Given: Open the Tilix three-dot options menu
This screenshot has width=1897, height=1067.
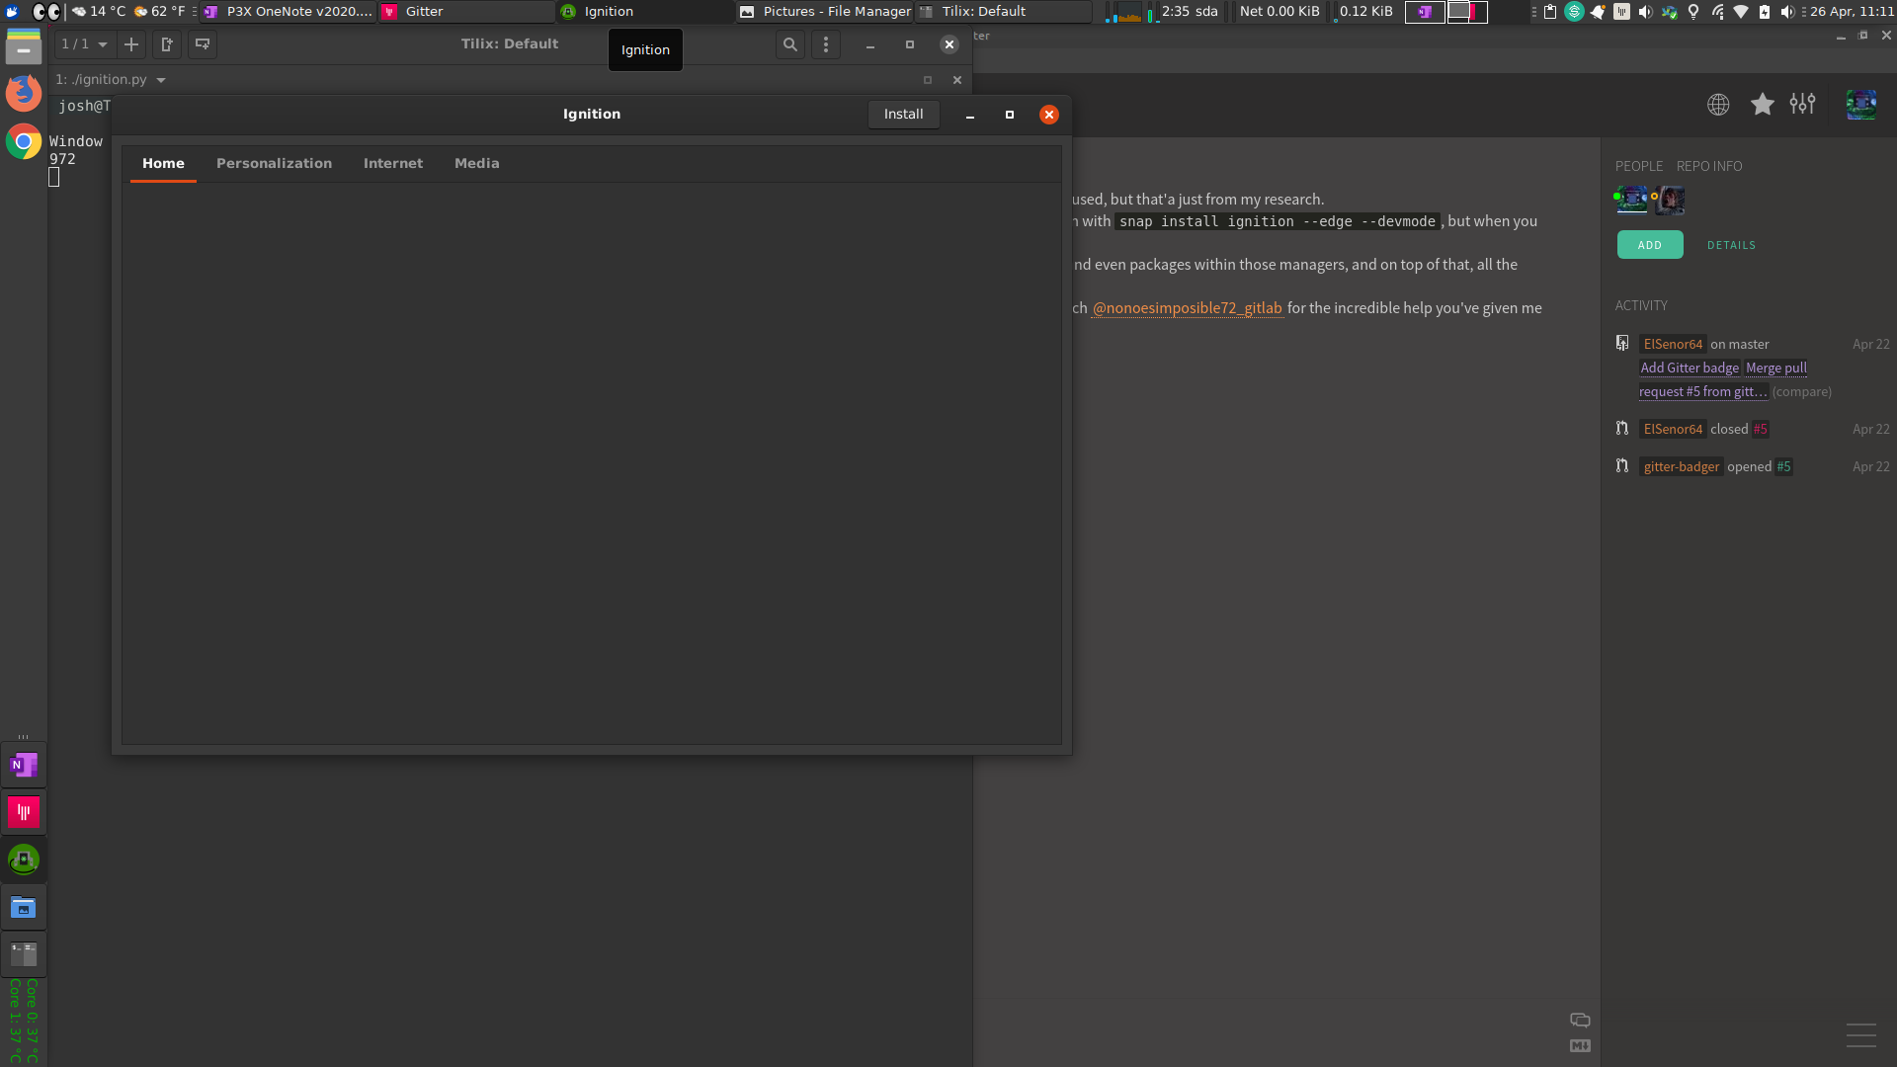Looking at the screenshot, I should pyautogui.click(x=826, y=44).
